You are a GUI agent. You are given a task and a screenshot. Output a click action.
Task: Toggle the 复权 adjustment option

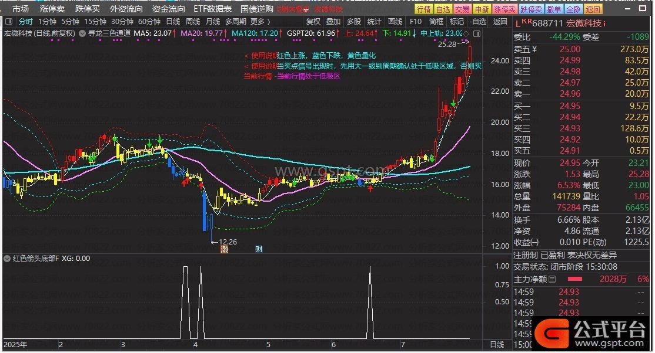[313, 22]
